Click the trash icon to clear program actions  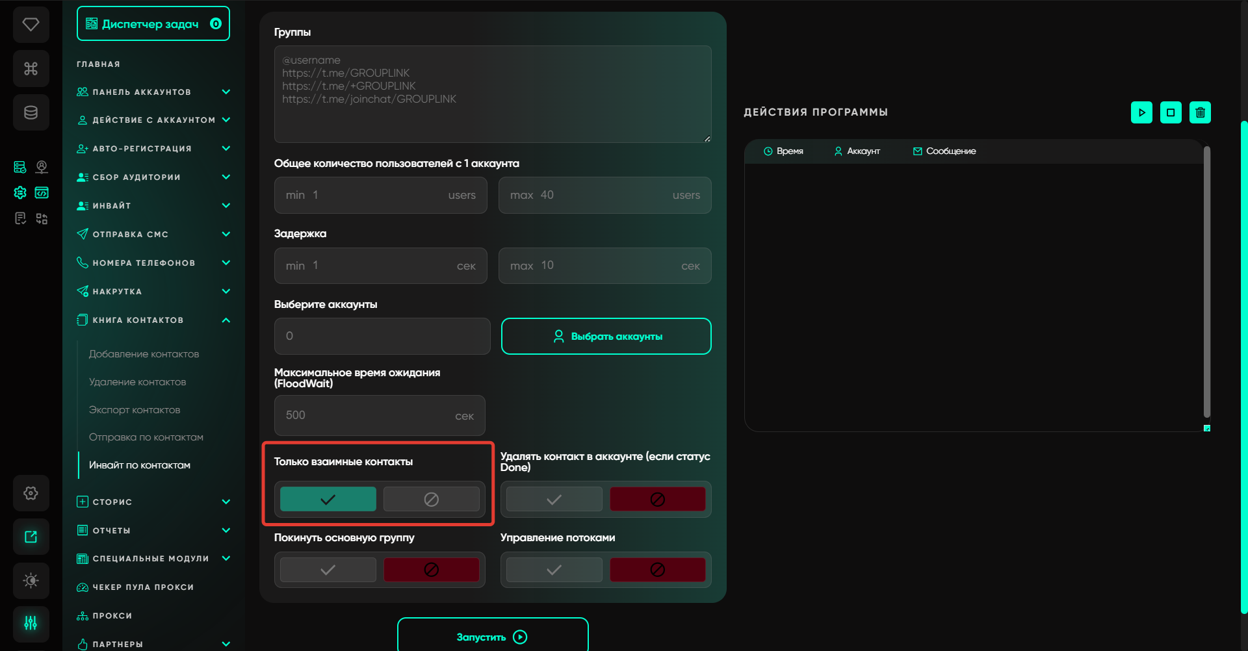click(1200, 112)
